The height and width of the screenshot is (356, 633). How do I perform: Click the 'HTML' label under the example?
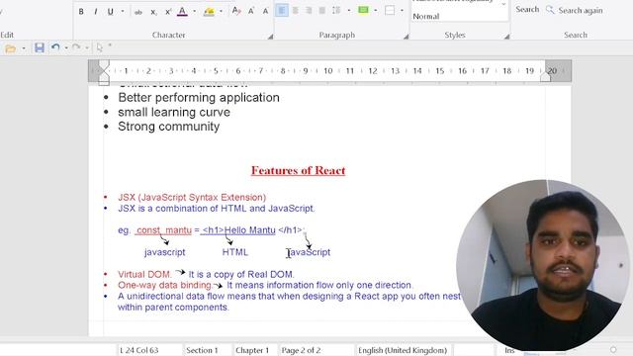pyautogui.click(x=235, y=252)
